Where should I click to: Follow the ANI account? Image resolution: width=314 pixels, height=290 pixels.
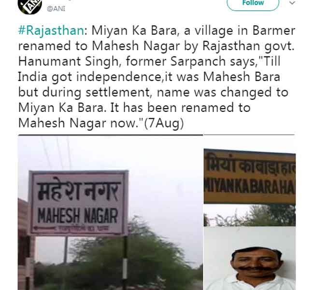coord(253,3)
